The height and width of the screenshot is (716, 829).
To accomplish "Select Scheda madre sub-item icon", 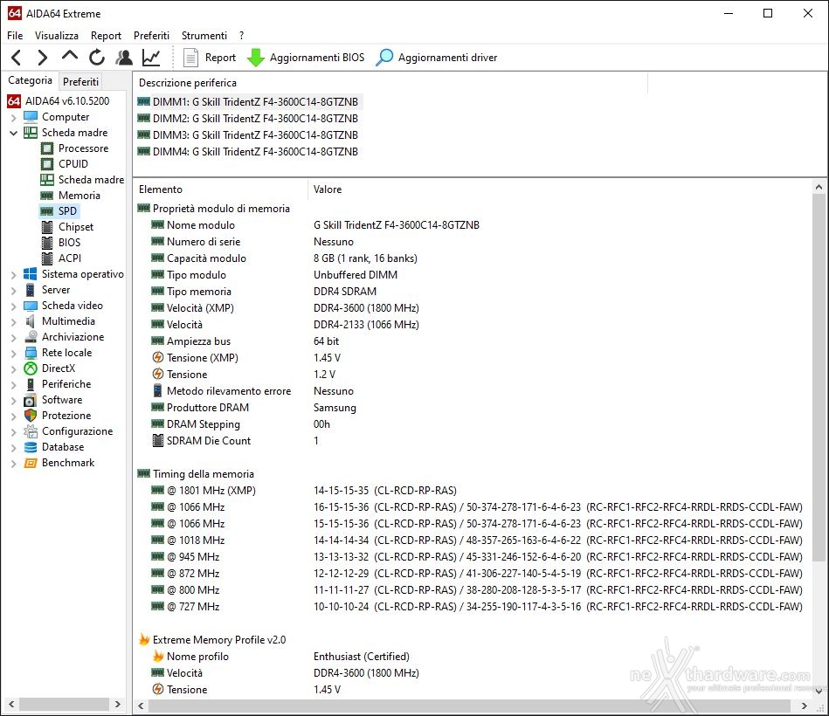I will click(47, 180).
